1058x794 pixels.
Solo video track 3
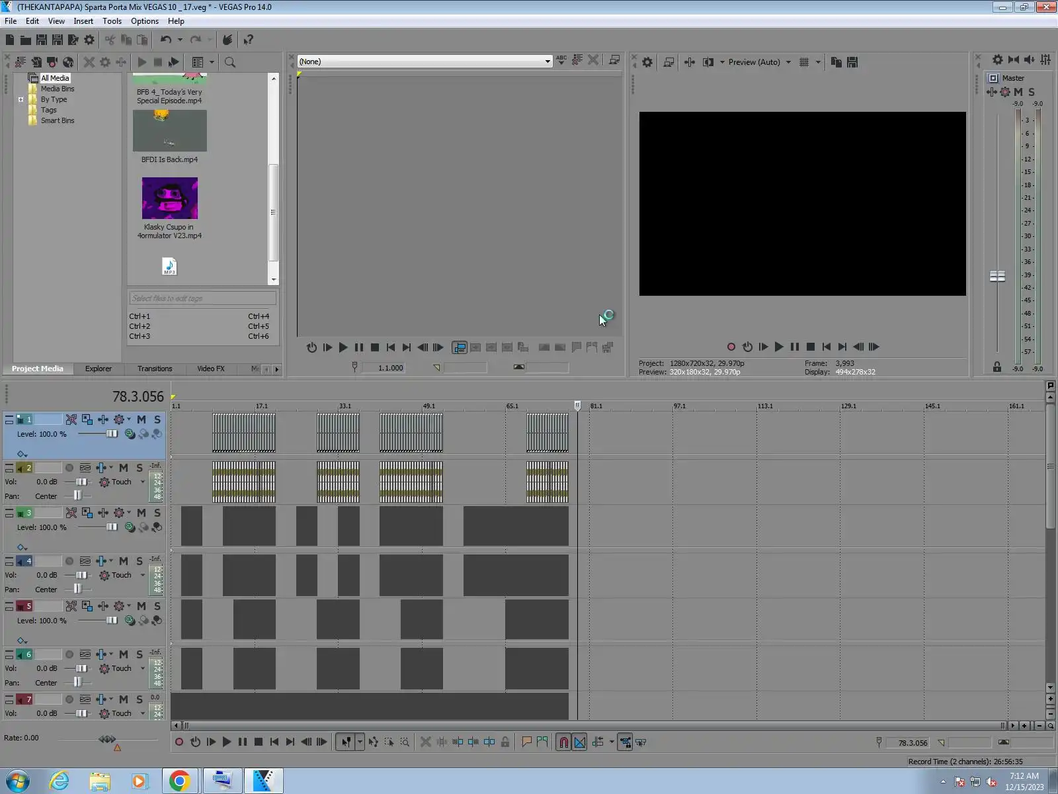point(157,513)
